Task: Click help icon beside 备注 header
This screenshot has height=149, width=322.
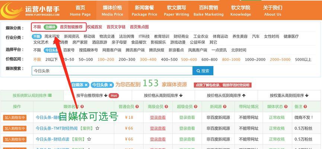Action: coord(305,107)
